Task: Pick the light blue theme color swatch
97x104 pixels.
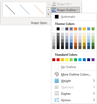Action: point(89,29)
